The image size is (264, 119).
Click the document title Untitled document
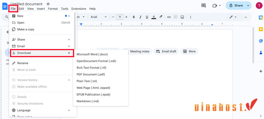point(26,4)
